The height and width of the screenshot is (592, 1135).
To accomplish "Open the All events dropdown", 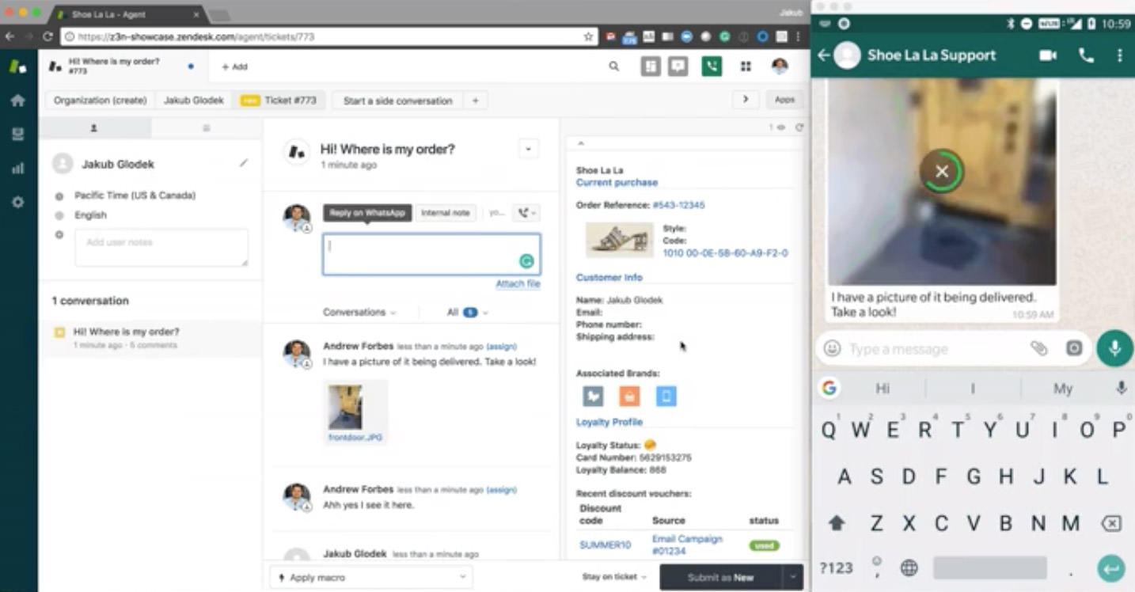I will (x=467, y=313).
